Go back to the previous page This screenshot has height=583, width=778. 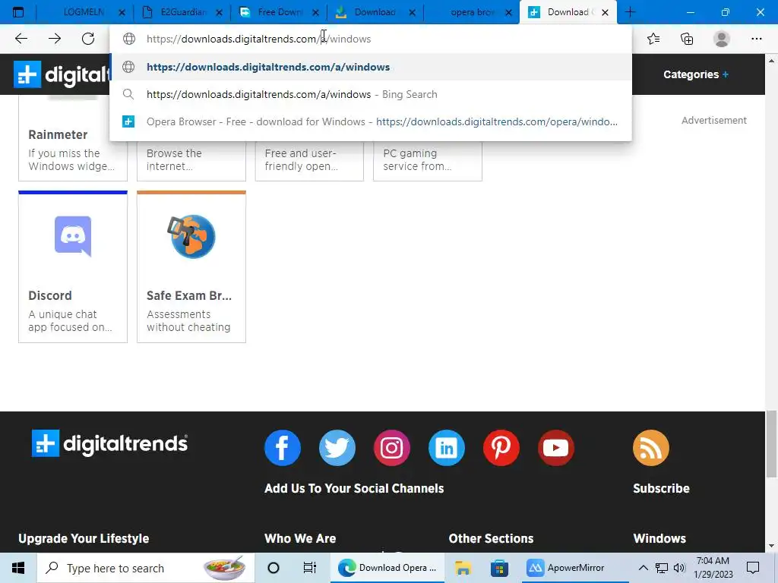[x=21, y=39]
